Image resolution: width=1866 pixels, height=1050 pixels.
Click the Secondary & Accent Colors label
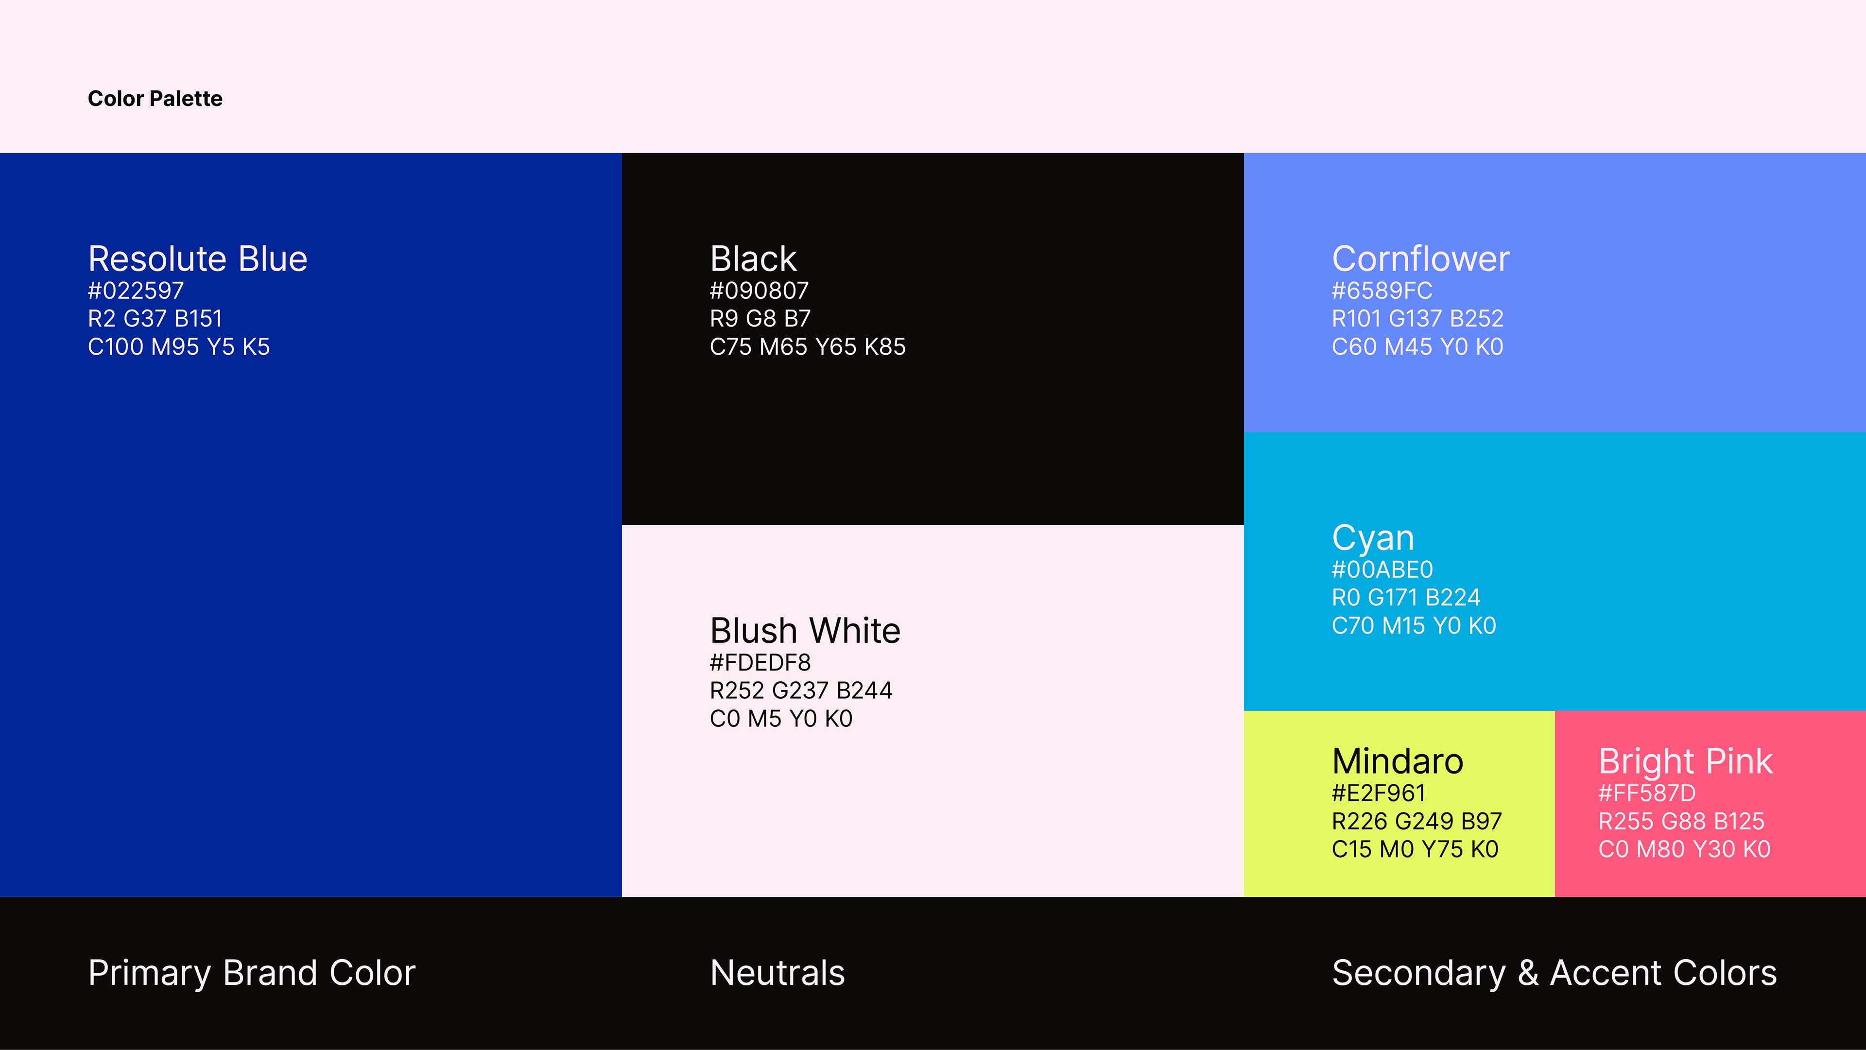pyautogui.click(x=1555, y=973)
